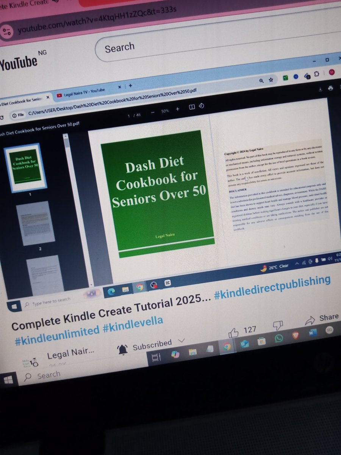This screenshot has height=455, width=341.
Task: Open the Windows Start button on laptop taskbar
Action: [8, 380]
